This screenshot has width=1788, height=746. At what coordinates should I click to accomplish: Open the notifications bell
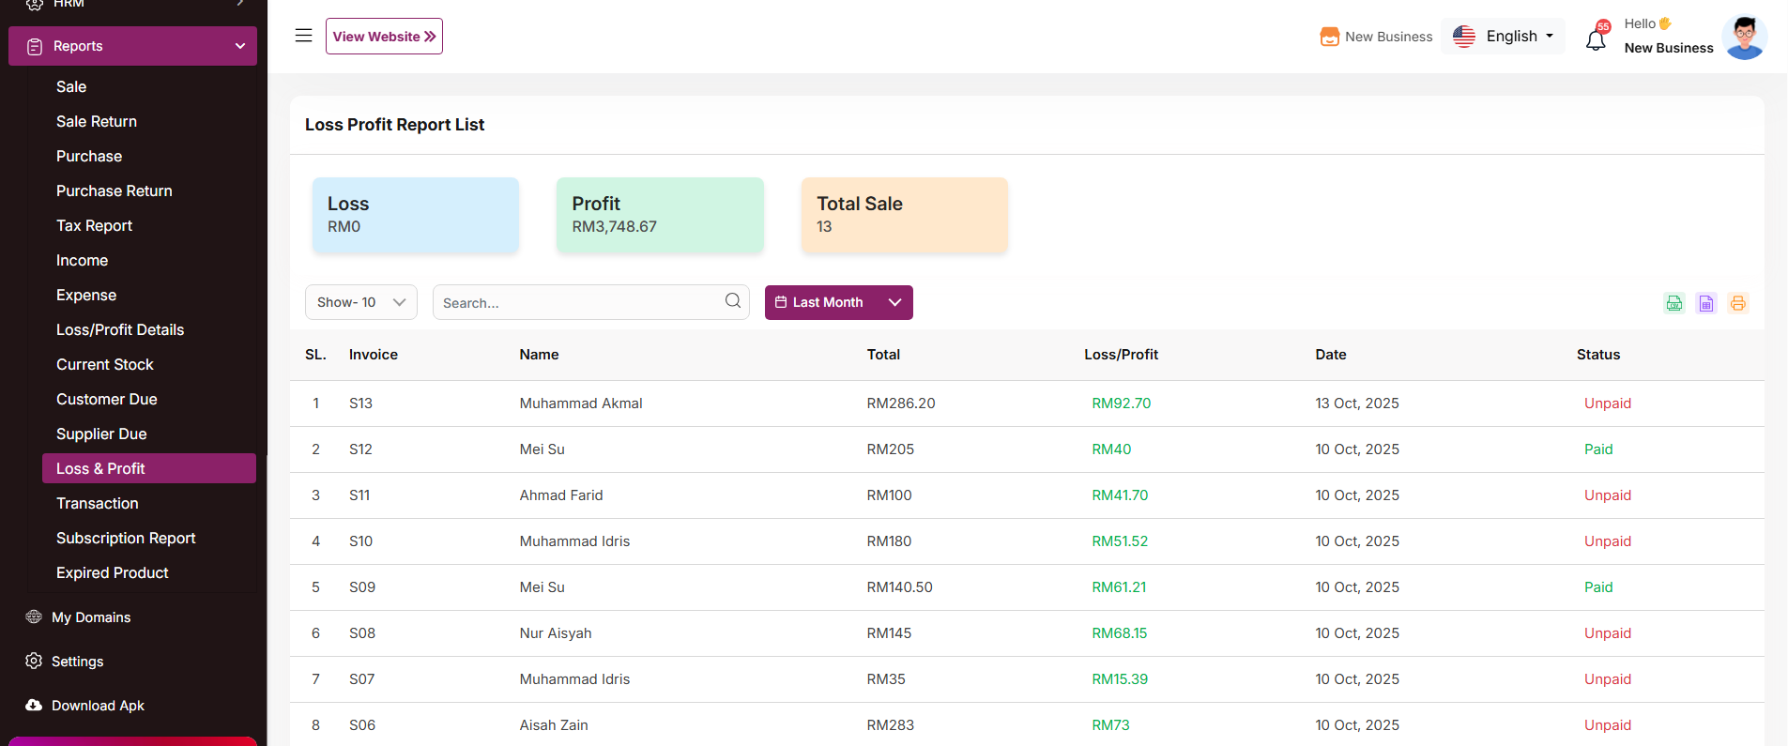[x=1596, y=39]
